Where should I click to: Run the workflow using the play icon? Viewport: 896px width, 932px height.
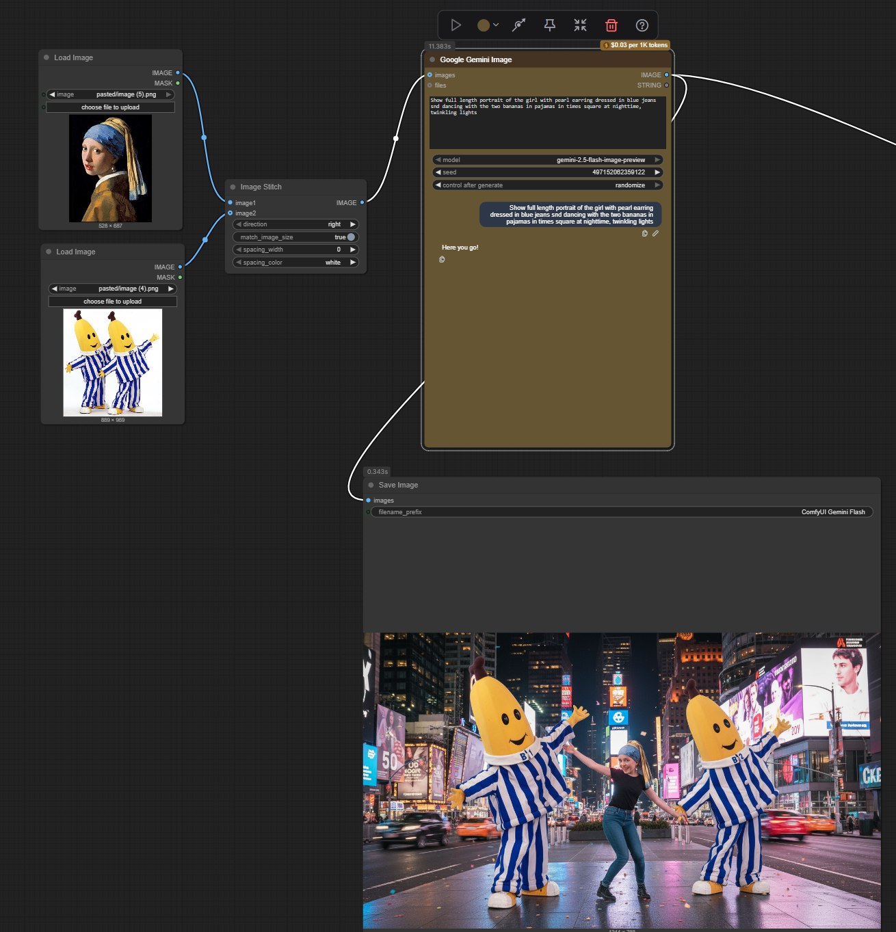coord(456,25)
